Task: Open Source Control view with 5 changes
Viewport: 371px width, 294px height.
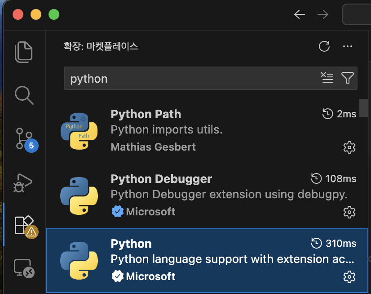Action: (24, 138)
